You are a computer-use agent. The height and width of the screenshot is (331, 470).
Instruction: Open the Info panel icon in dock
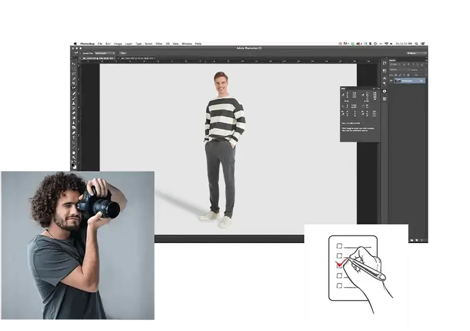coord(384,91)
